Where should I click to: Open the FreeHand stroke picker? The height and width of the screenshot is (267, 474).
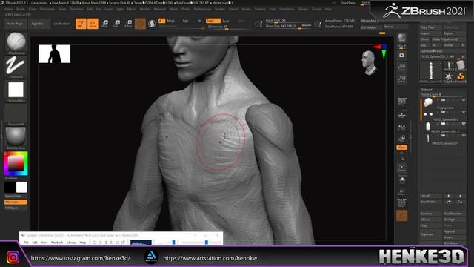click(16, 66)
